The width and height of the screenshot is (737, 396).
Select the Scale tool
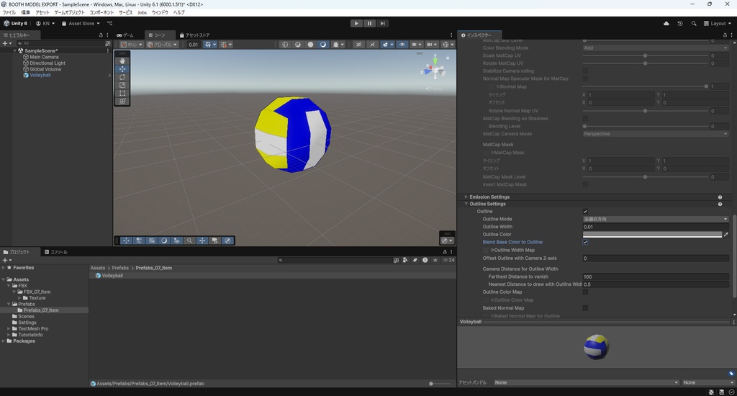[122, 85]
